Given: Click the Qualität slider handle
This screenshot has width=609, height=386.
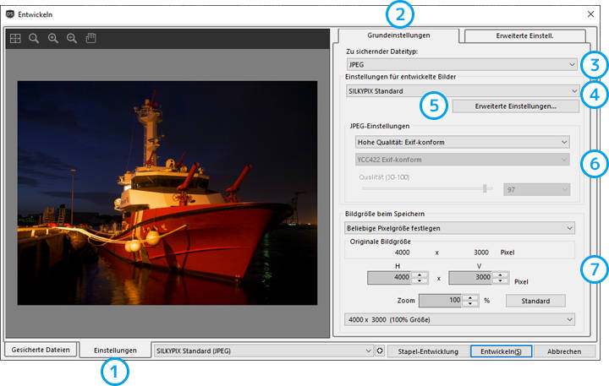Looking at the screenshot, I should click(485, 189).
